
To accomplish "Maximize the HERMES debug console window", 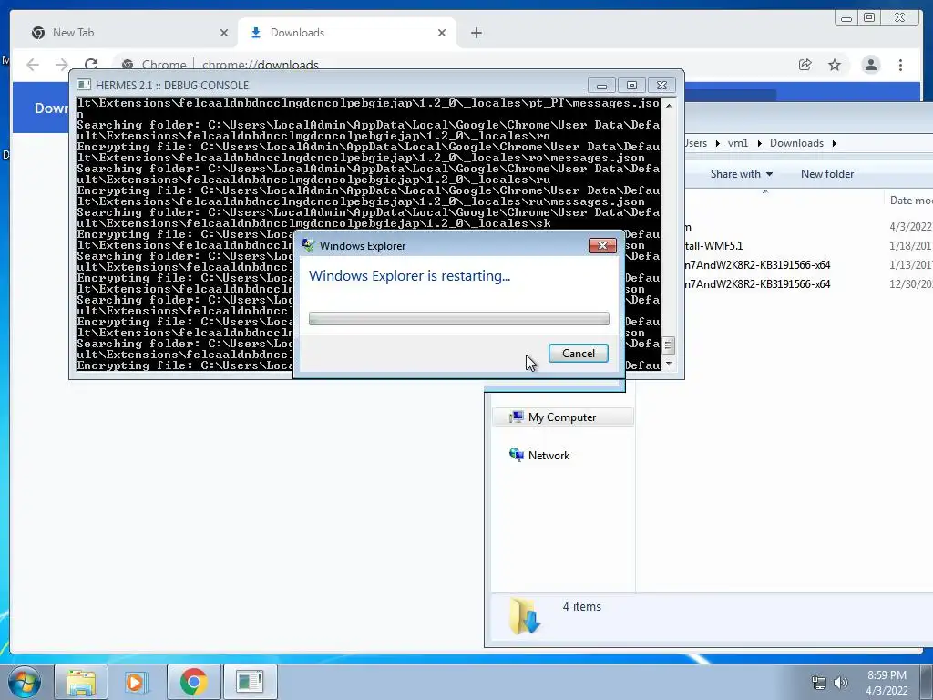I will coord(632,85).
